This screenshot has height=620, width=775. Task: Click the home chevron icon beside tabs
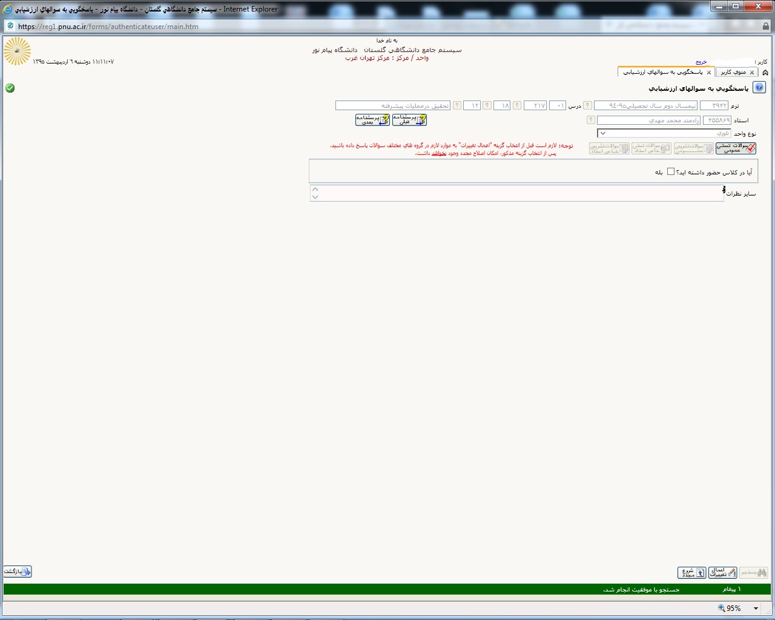765,72
